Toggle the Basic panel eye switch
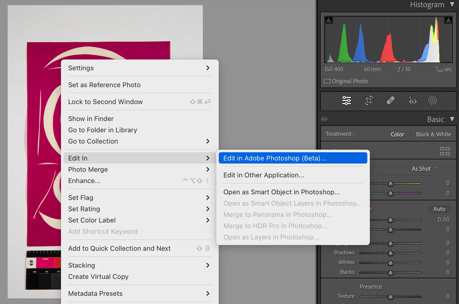Image resolution: width=459 pixels, height=304 pixels. pyautogui.click(x=324, y=119)
